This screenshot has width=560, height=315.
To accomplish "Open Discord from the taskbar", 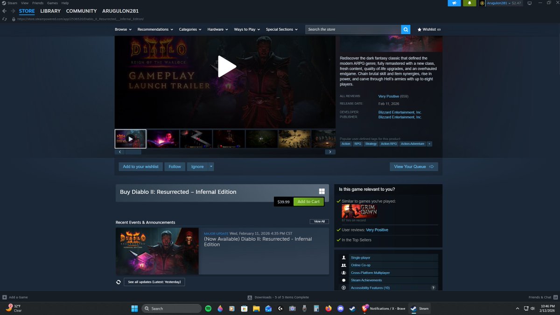I will 341,308.
